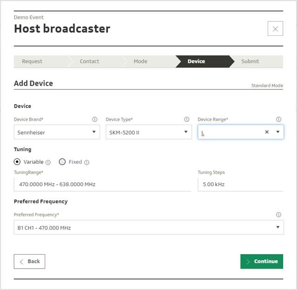Expand the Device Type SKM-5200 II dropdown

tap(148, 132)
